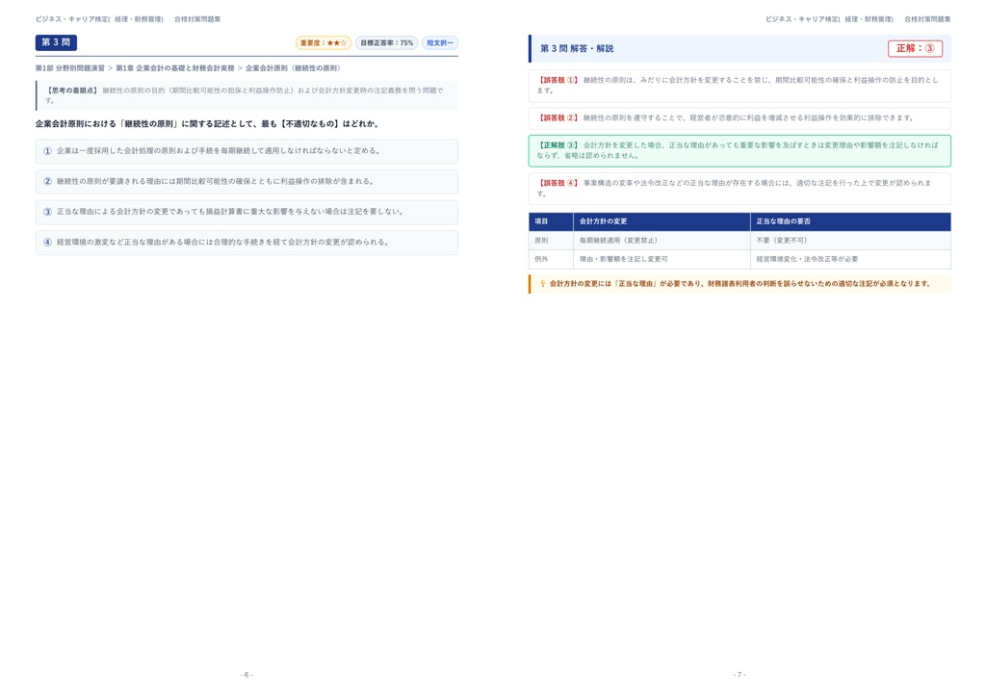Click the 第3問 解答・解説 heading
986x697 pixels.
(x=577, y=48)
